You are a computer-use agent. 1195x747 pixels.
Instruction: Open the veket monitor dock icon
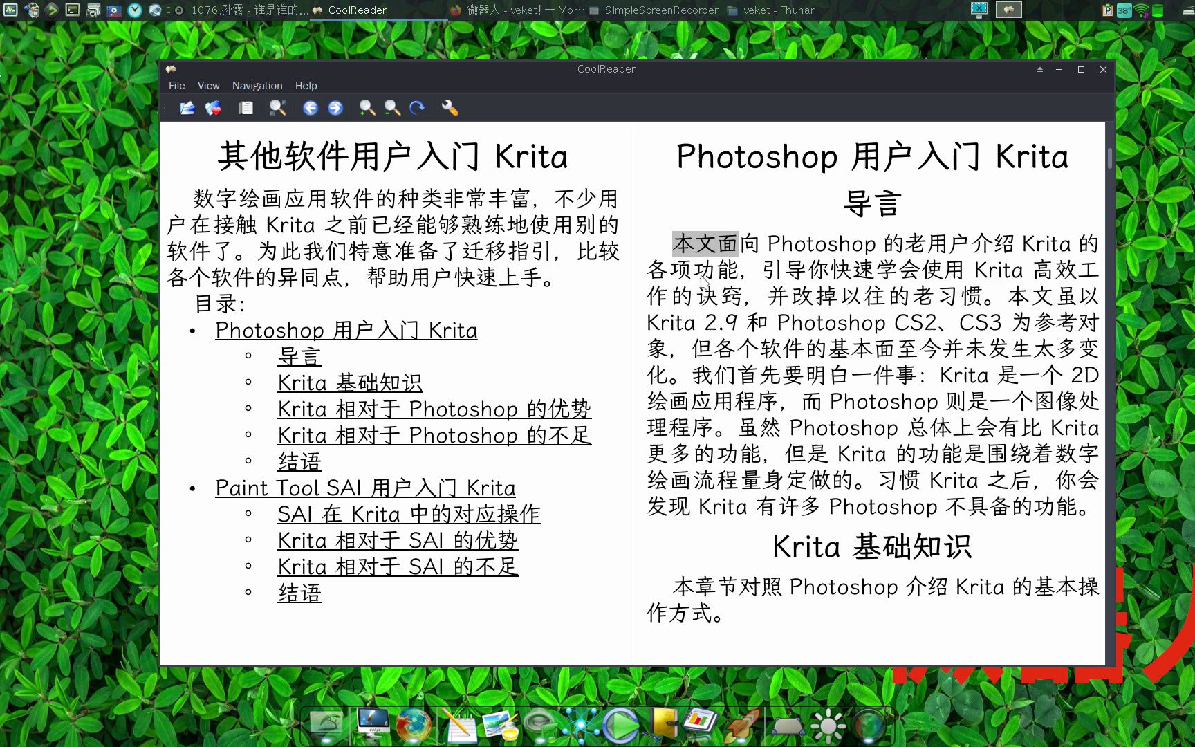[374, 724]
